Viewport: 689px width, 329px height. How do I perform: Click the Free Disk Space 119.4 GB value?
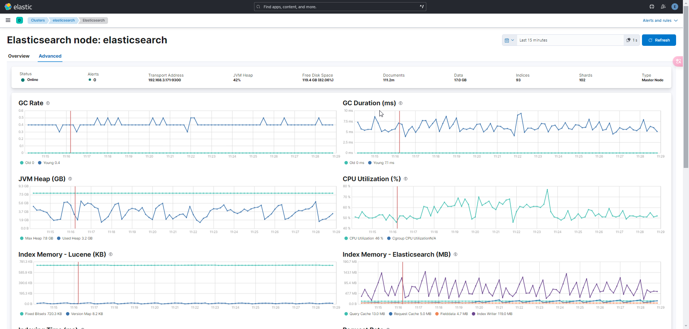318,80
